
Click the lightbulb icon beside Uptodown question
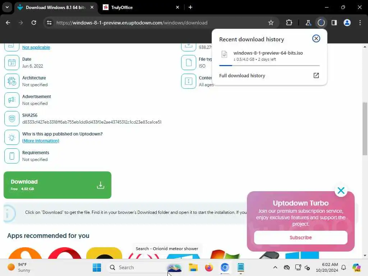(12, 137)
